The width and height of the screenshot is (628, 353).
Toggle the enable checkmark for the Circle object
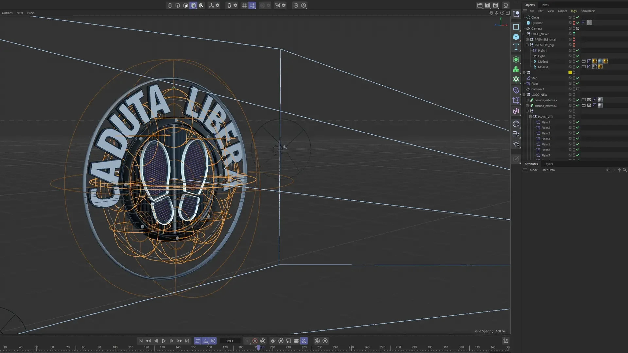578,17
